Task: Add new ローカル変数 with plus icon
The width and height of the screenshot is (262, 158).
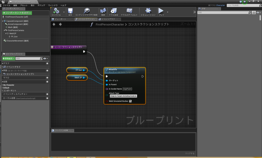Action: point(47,98)
